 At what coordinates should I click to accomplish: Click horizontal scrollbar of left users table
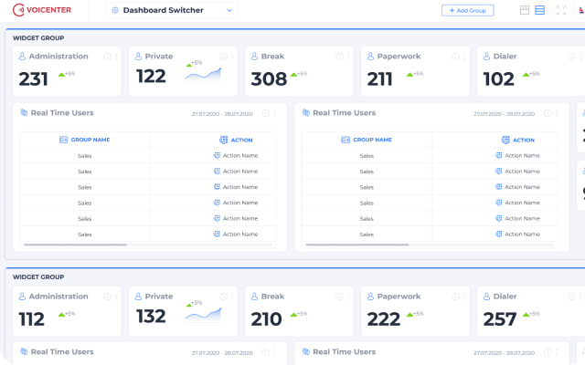coord(75,245)
